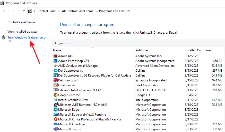Click the install date 3/24/2023
Image resolution: width=225 pixels, height=132 pixels.
coord(192,95)
